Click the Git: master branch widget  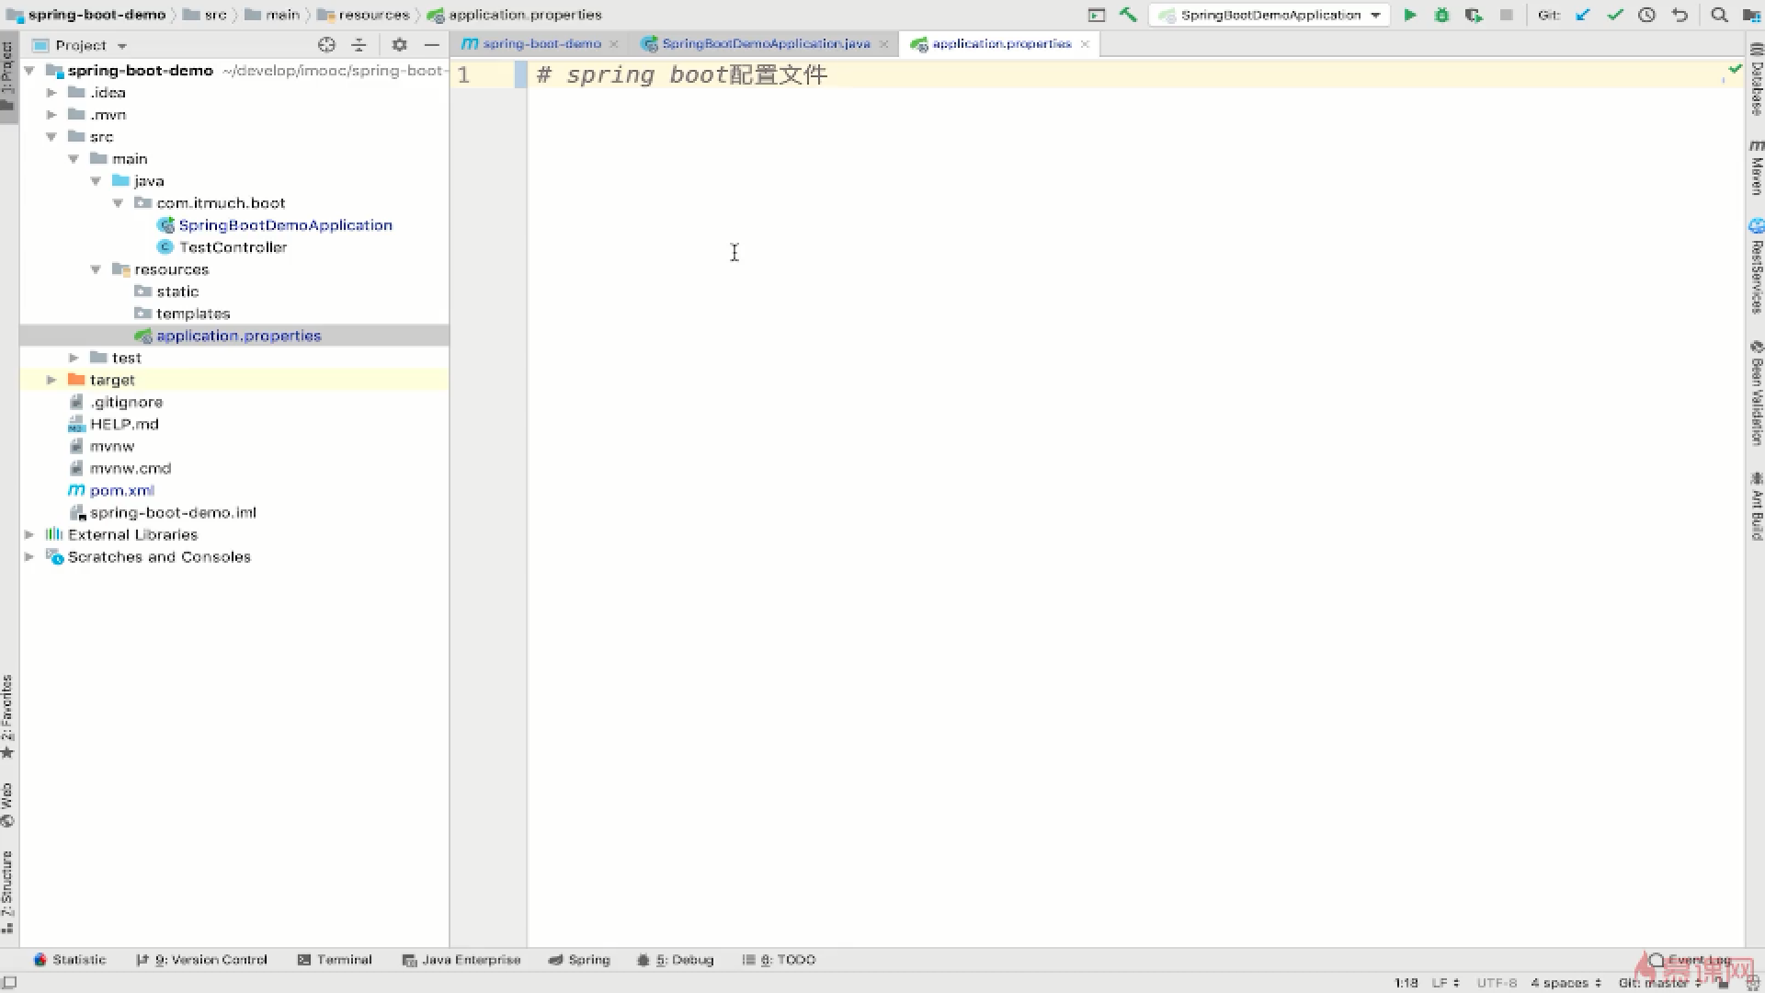coord(1659,982)
